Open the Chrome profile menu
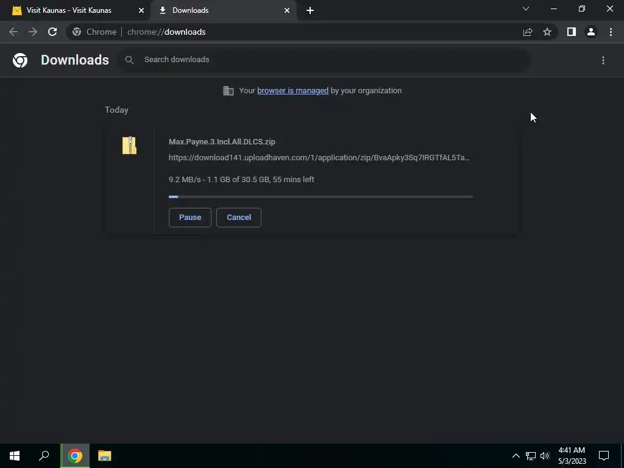 click(591, 32)
